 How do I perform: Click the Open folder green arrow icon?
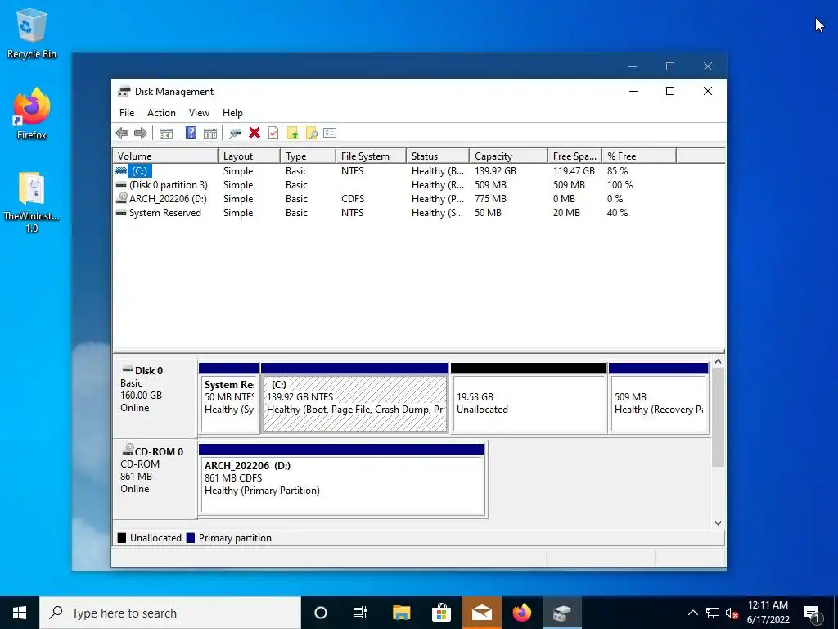[x=292, y=133]
